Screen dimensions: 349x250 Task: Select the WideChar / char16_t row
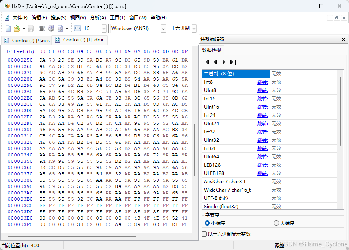click(270, 190)
